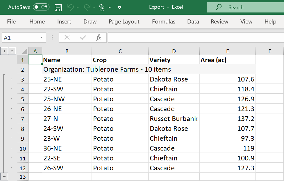284x181 pixels.
Task: Collapse the outline group with minus button
Action: pyautogui.click(x=4, y=176)
